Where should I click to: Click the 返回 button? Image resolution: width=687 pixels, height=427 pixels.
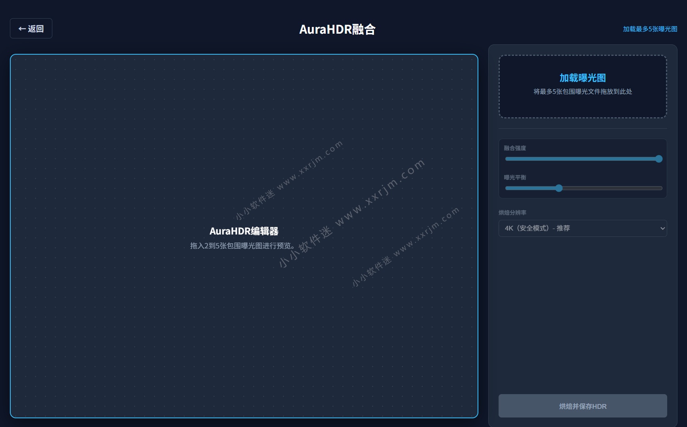31,28
